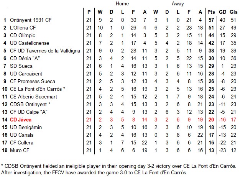This screenshot has height=177, width=240.
Task: Select UD Benigàmin in the table
Action: (25, 127)
